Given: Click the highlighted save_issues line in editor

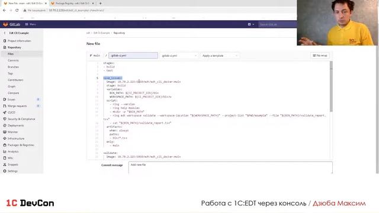Looking at the screenshot, I should (113, 78).
